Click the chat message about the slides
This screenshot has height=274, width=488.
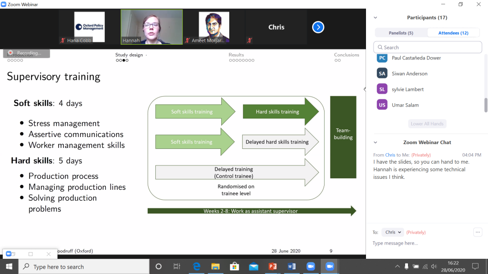(421, 169)
